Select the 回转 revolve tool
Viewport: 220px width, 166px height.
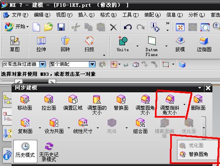pos(65,44)
